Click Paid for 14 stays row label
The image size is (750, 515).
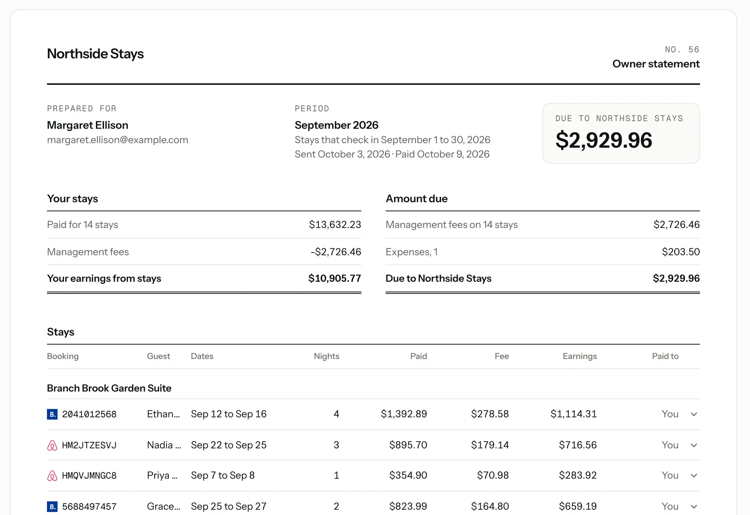pyautogui.click(x=83, y=225)
